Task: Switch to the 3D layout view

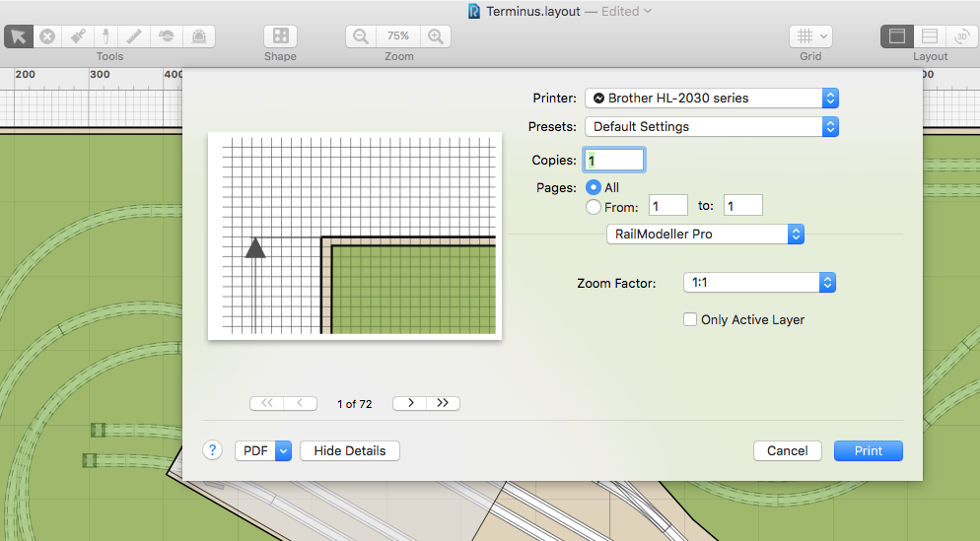Action: 961,36
